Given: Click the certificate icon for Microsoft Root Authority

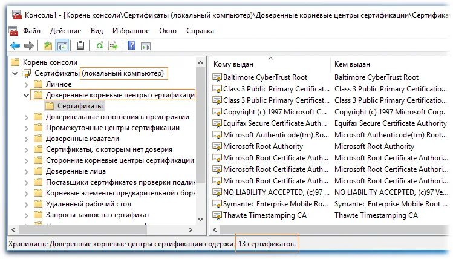Looking at the screenshot, I should pyautogui.click(x=217, y=146).
